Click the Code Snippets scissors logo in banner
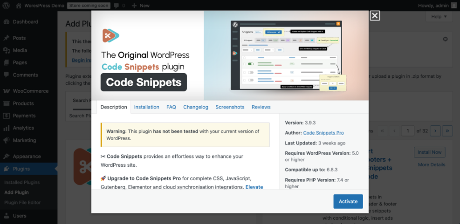Viewport: 460px width, 224px height. click(x=110, y=35)
